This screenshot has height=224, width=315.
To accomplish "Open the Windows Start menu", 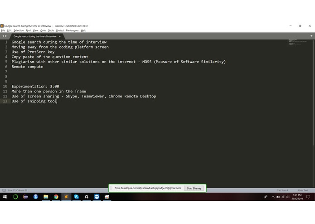I will (x=5, y=197).
